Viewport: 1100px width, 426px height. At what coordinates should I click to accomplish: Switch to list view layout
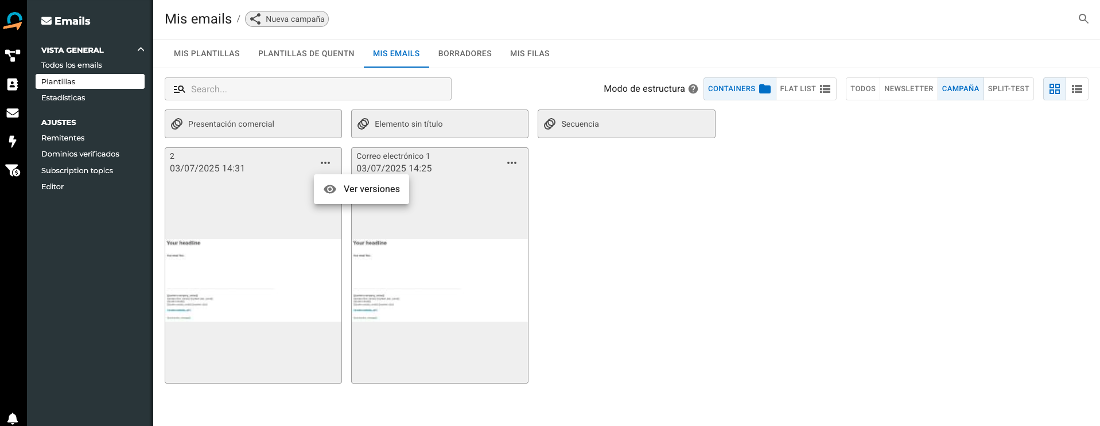point(1077,89)
